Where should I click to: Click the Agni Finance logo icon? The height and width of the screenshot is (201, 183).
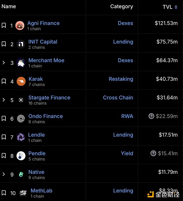point(20,25)
